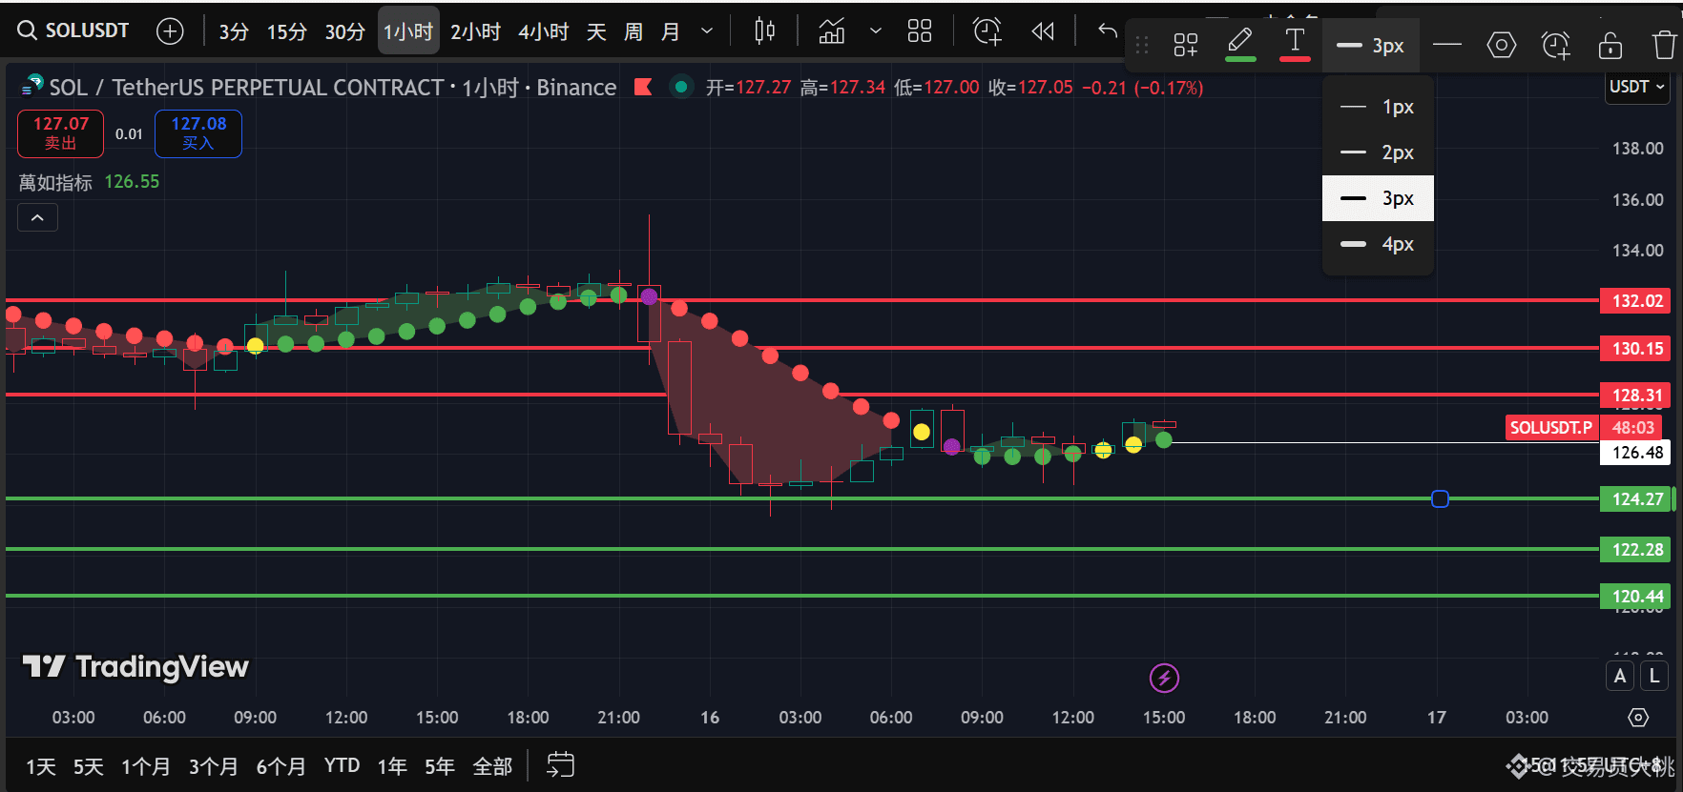Screen dimensions: 1683x792
Task: Open the layout grid icon
Action: click(920, 31)
